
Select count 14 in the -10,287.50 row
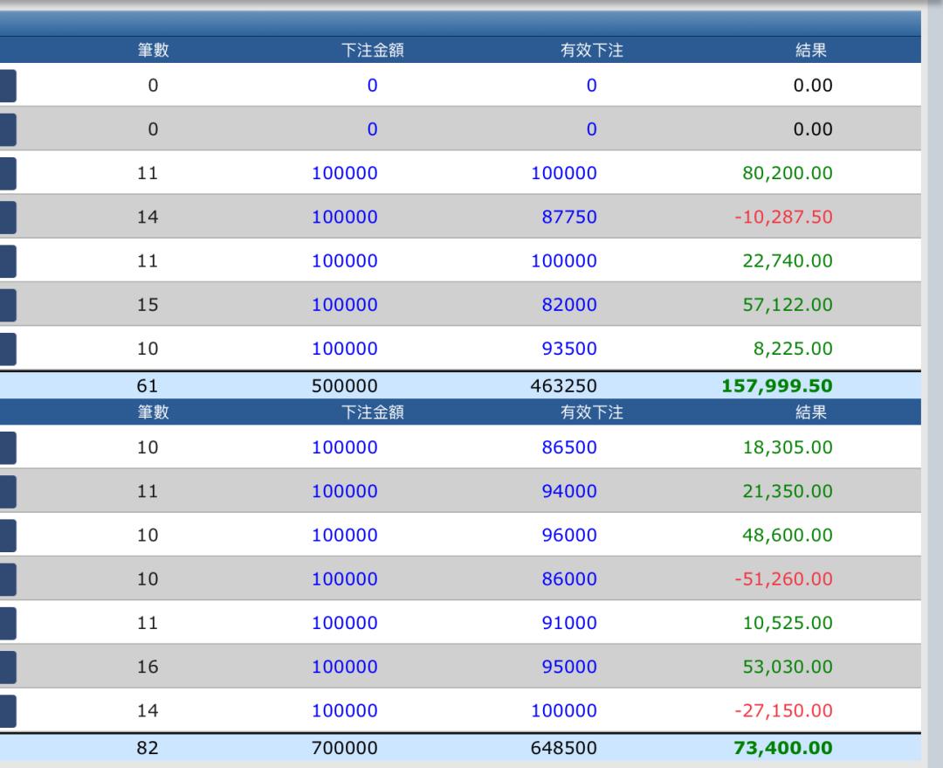click(148, 217)
